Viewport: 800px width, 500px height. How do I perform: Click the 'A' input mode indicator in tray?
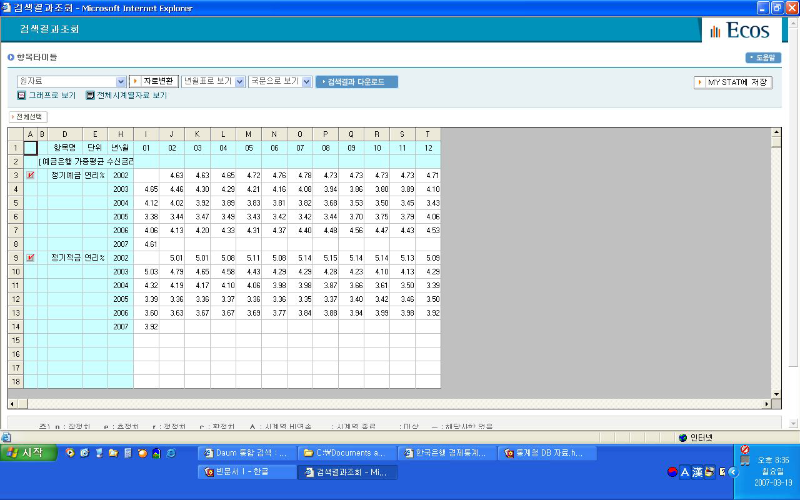pyautogui.click(x=685, y=472)
